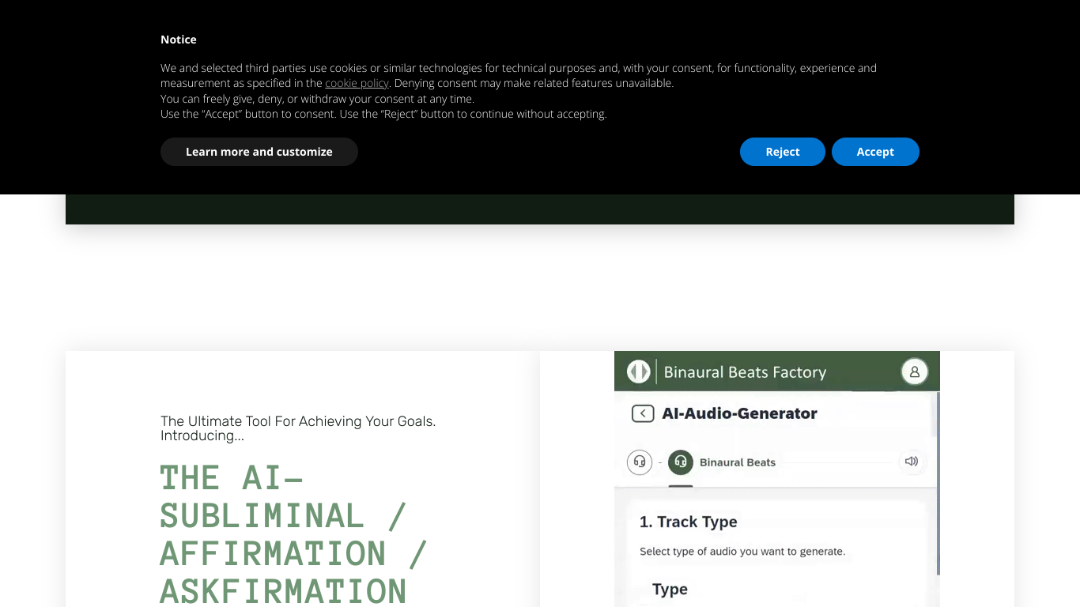Open Learn more and customize options

click(259, 152)
